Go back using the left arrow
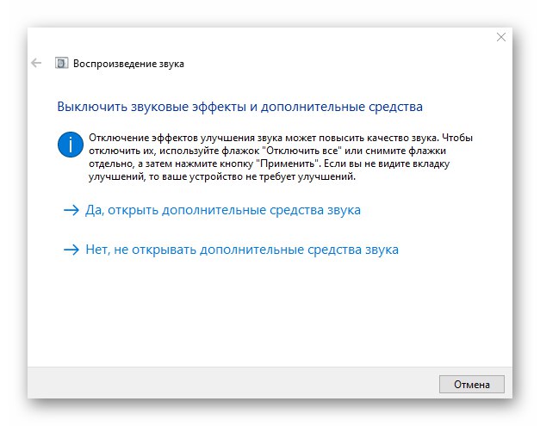Screen dimensions: 540x426 pyautogui.click(x=36, y=64)
